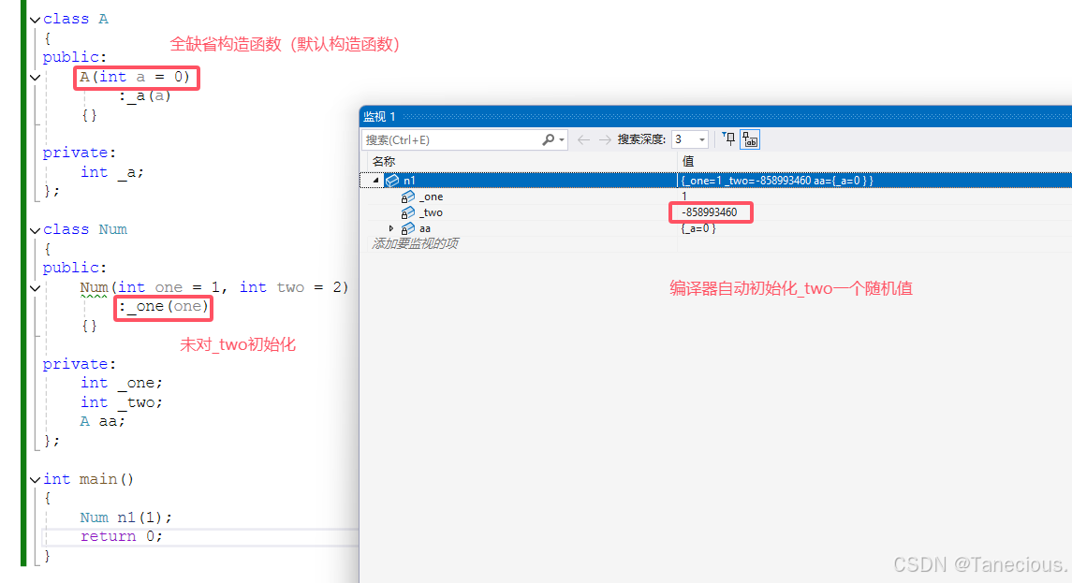Open the search options dropdown beside the magnifier
Viewport: 1072px width, 583px height.
(x=560, y=138)
